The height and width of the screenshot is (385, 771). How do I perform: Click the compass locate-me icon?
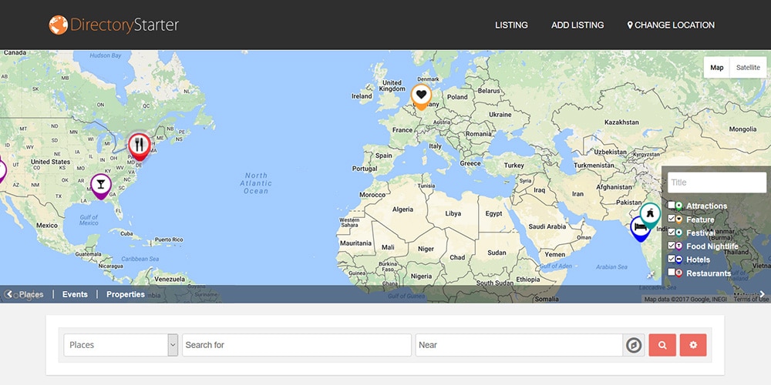pyautogui.click(x=634, y=345)
